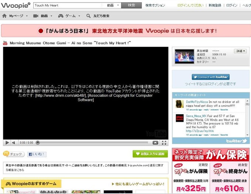251x194 pixels.
Task: Click the Facebook いいね! button
Action: (x=37, y=154)
